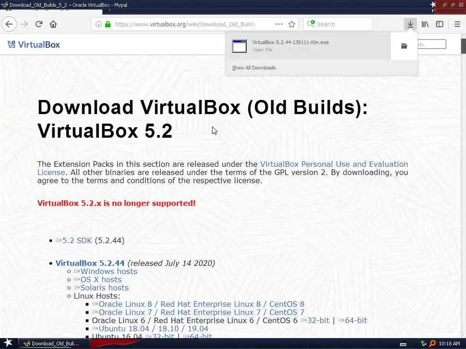Click the vertical scrollbar thumb
The height and width of the screenshot is (349, 466).
pos(463,46)
